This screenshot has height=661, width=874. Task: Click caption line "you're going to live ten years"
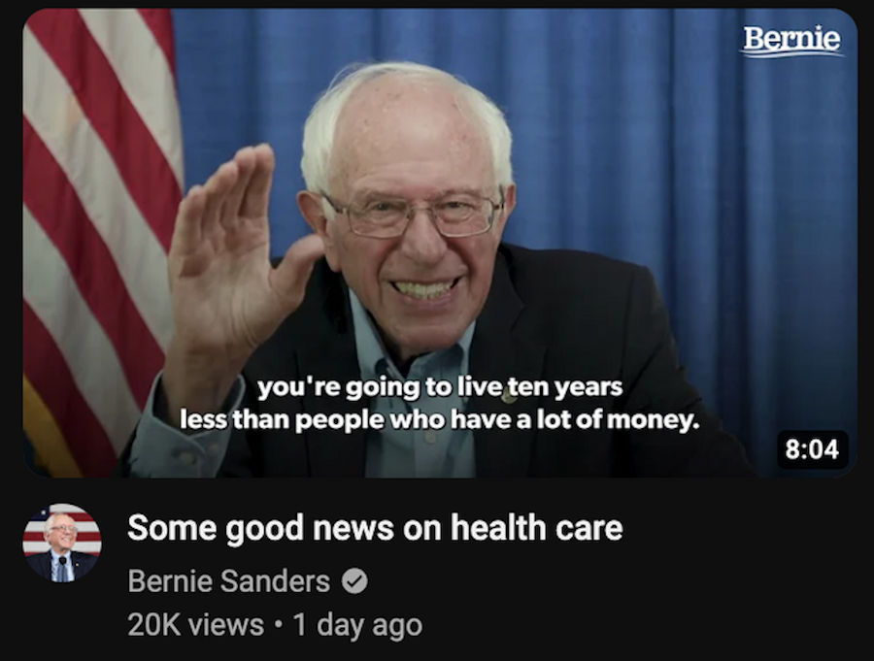(440, 386)
